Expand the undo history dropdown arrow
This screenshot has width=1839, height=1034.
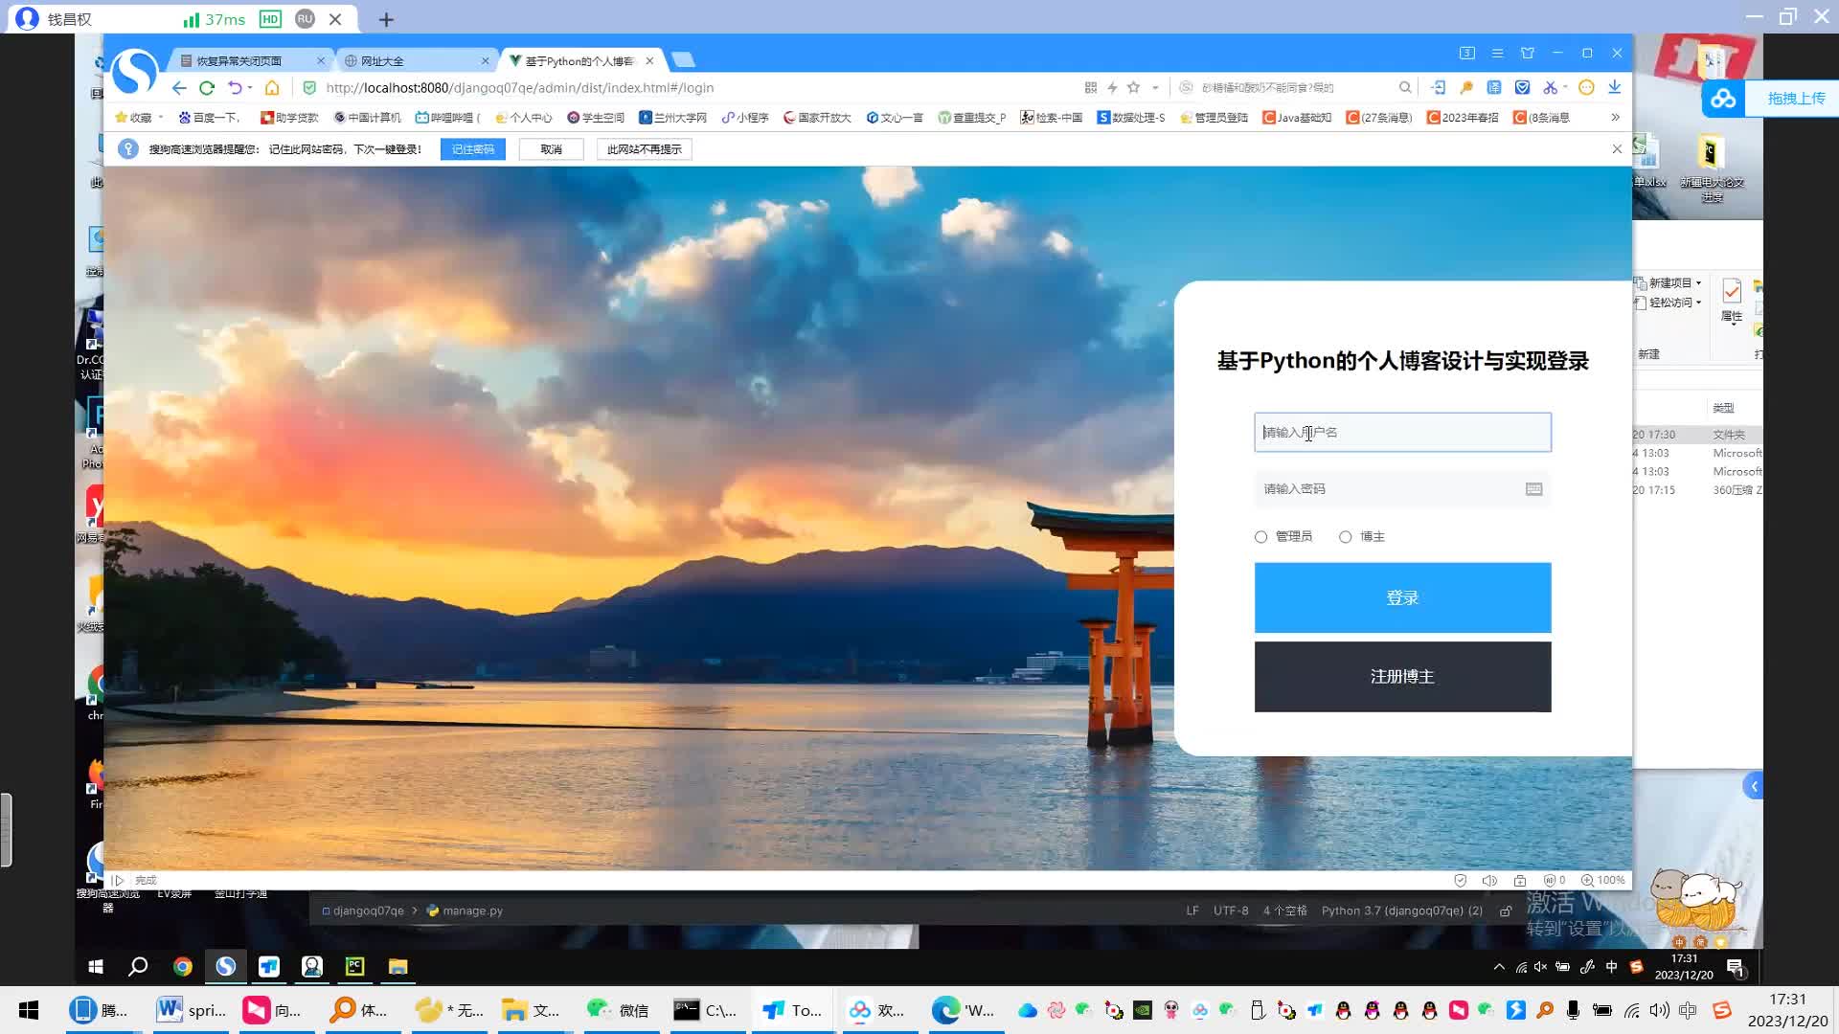[x=250, y=87]
